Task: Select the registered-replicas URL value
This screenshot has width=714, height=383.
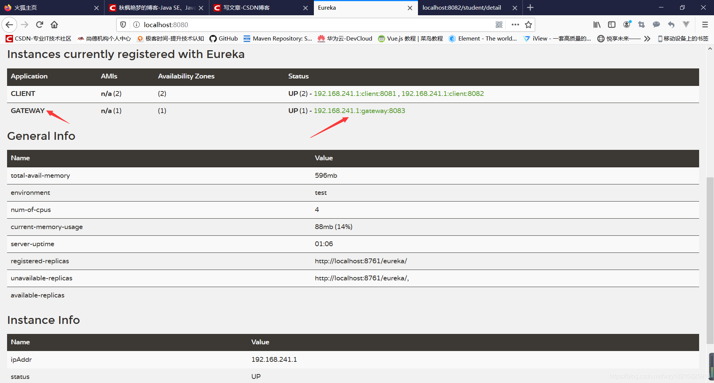Action: pos(361,261)
